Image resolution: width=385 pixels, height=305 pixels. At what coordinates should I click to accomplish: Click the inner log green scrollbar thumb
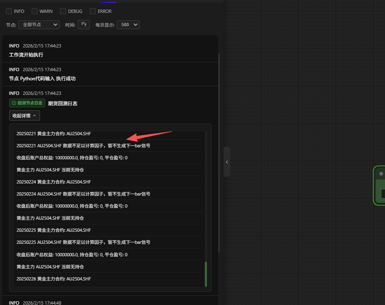coord(206,274)
